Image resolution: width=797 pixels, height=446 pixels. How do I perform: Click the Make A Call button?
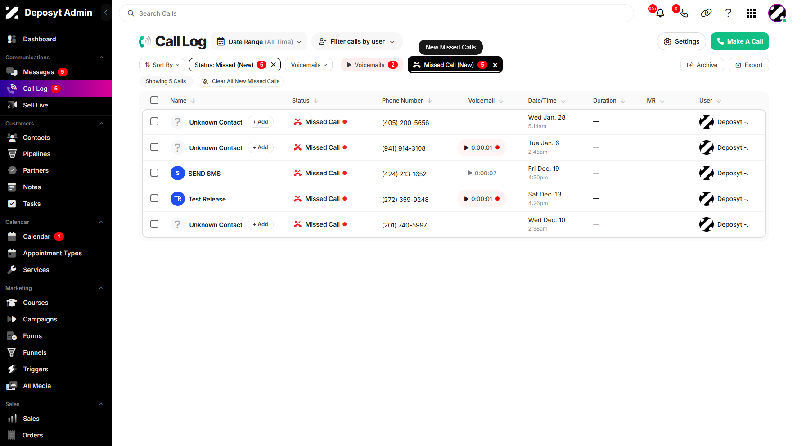(739, 41)
